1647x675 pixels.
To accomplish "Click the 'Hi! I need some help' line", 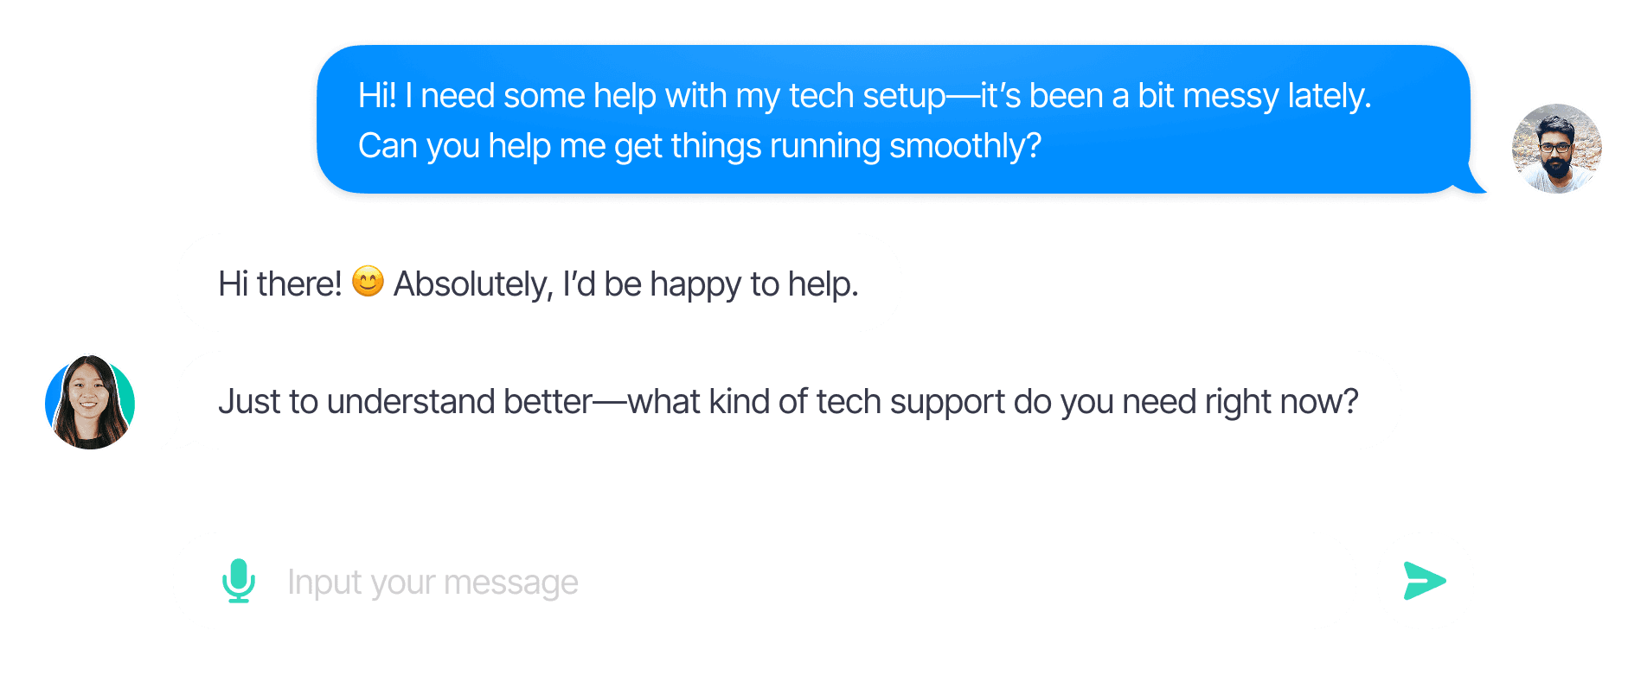I will 865,96.
